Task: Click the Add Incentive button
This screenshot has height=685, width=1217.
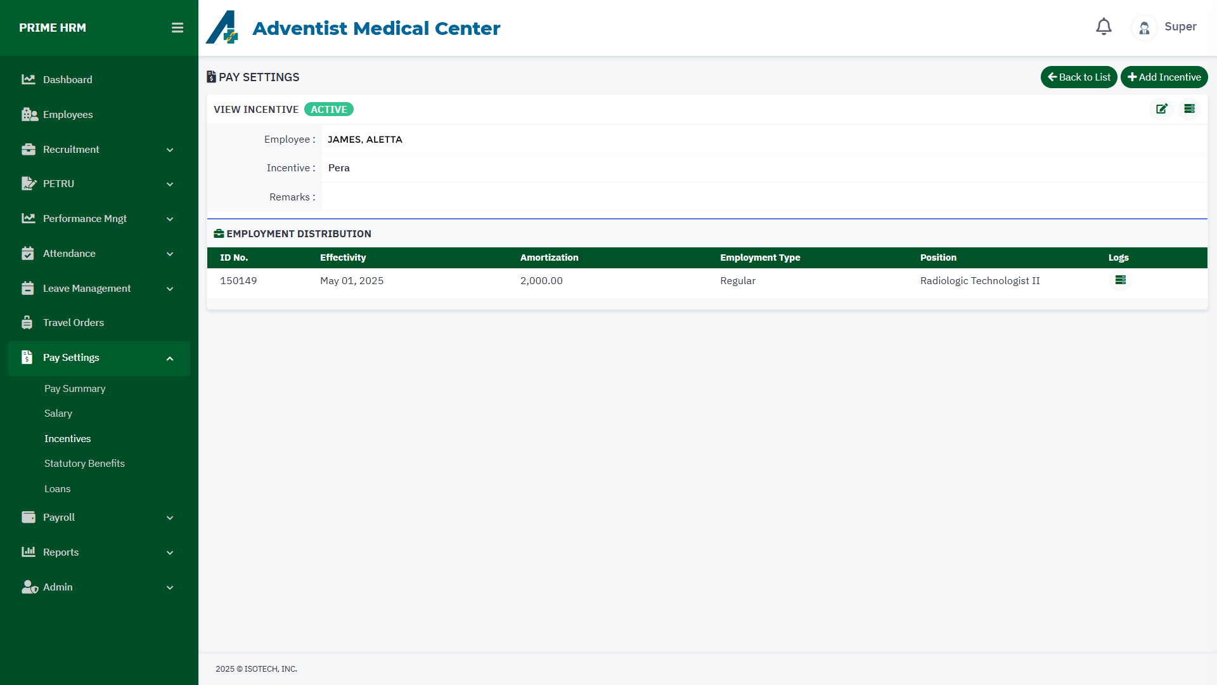Action: (1164, 77)
